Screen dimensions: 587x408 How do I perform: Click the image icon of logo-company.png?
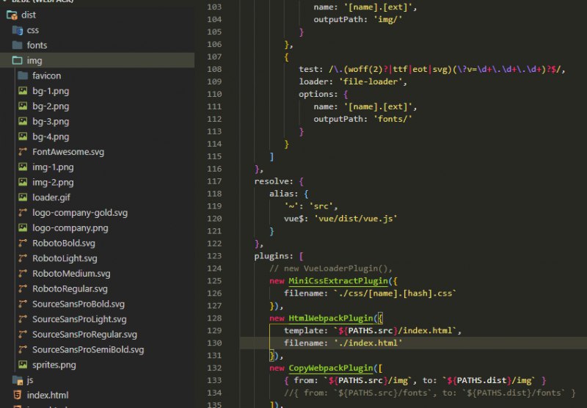pos(23,228)
